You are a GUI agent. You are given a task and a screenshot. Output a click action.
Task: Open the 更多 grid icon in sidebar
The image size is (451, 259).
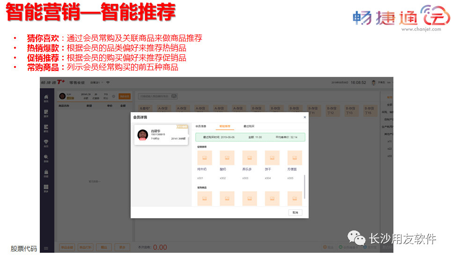(x=46, y=188)
